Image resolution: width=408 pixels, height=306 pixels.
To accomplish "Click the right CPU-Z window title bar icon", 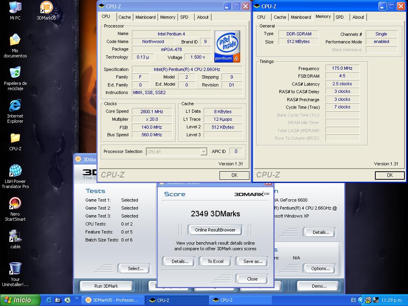I will click(257, 6).
